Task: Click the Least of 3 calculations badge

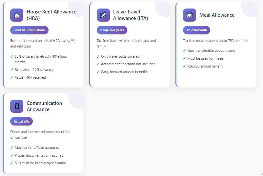Action: coord(30,30)
